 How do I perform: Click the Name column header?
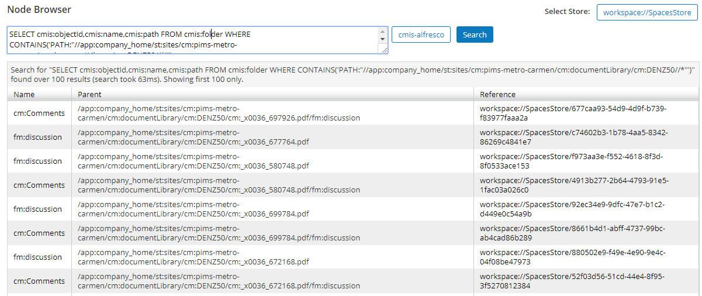click(24, 94)
